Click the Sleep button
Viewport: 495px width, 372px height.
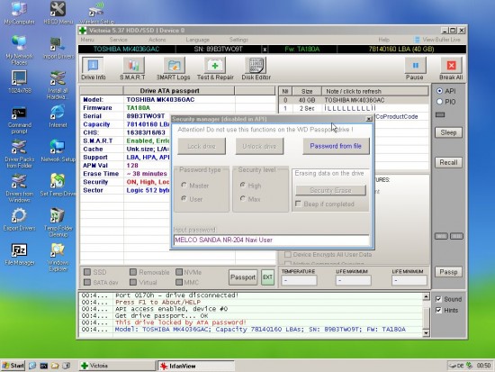(x=448, y=132)
